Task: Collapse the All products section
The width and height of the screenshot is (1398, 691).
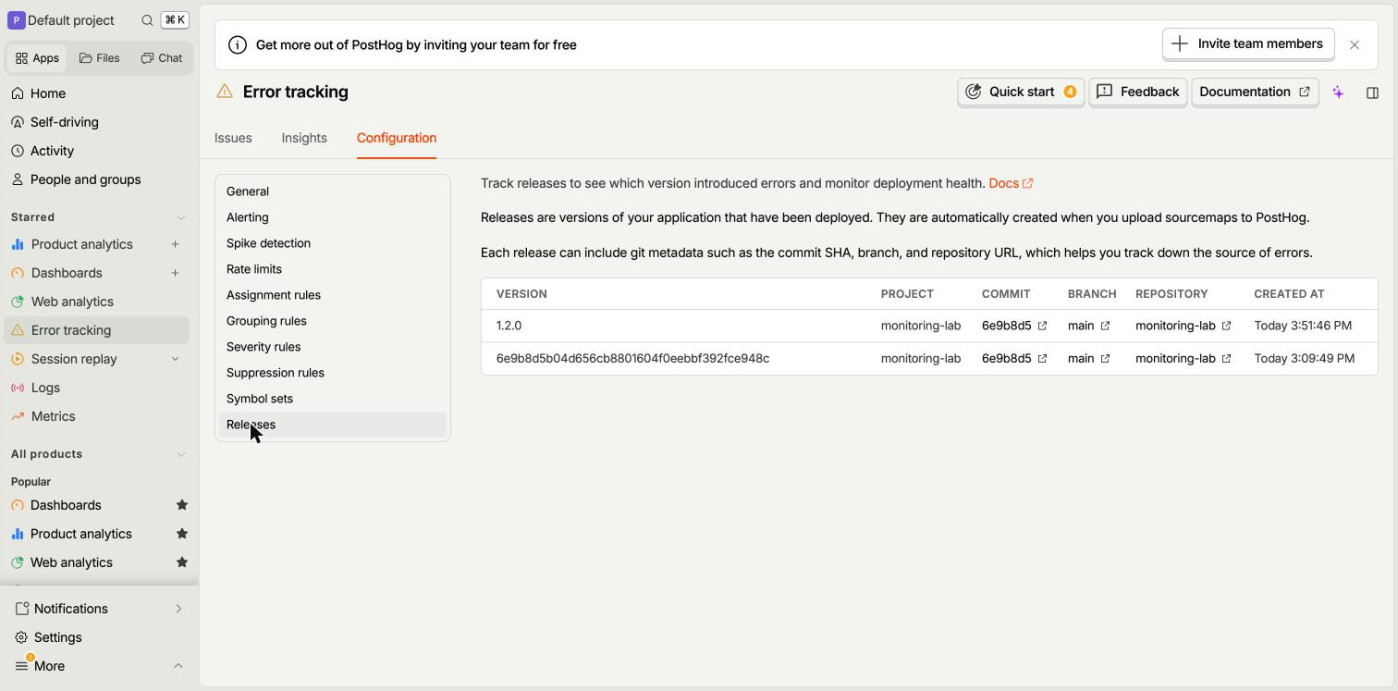Action: [x=180, y=454]
